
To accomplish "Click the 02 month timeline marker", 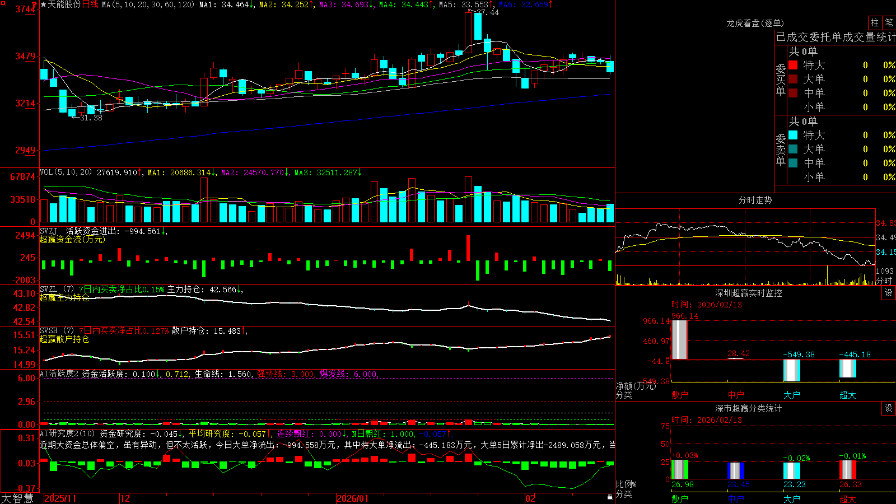I will pos(530,498).
